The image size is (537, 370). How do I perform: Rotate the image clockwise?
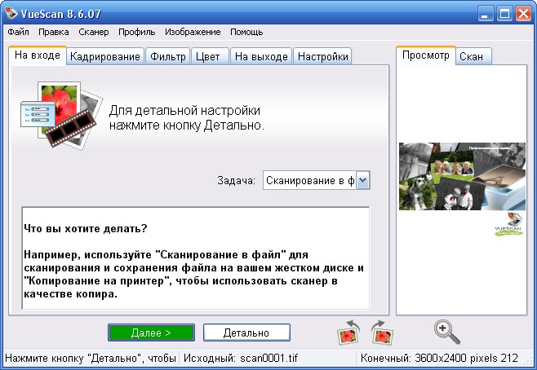[382, 332]
